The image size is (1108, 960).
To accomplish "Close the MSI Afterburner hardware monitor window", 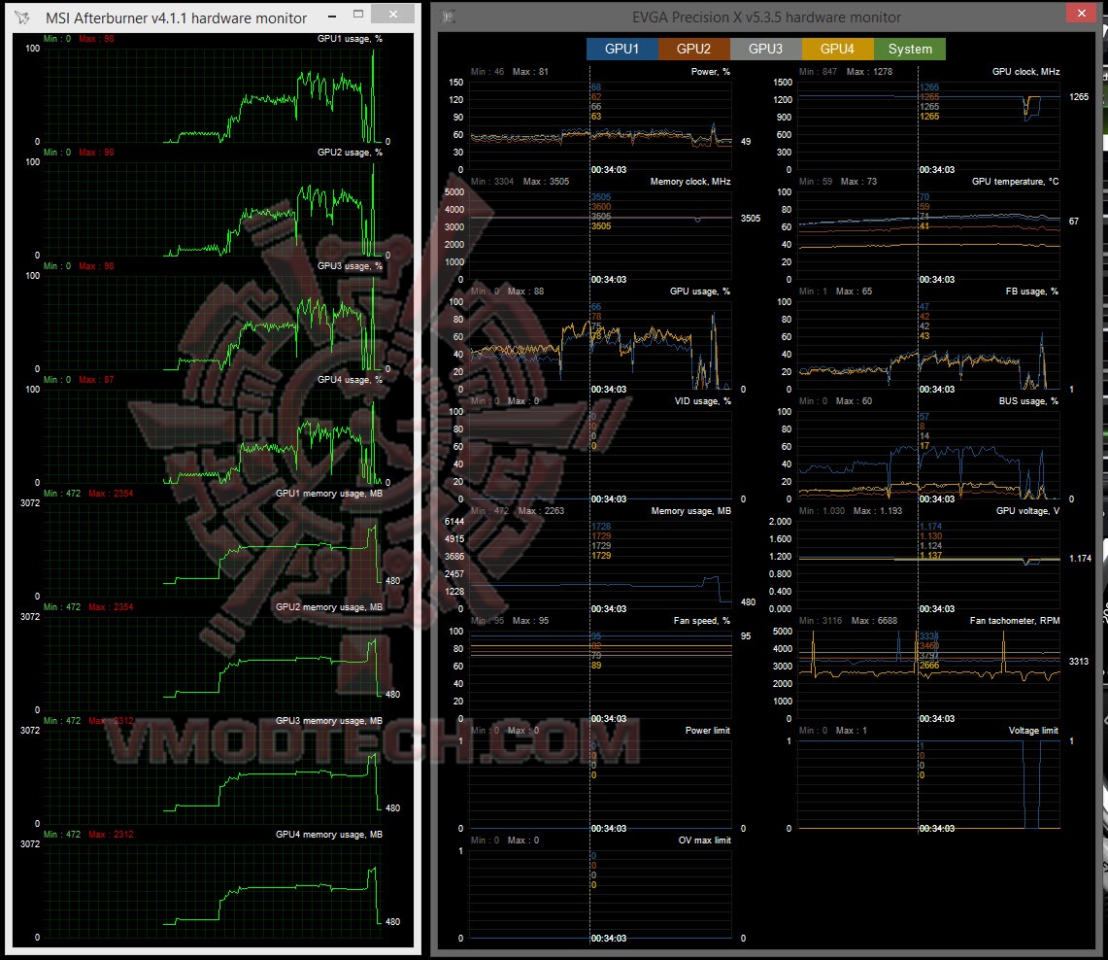I will click(393, 15).
